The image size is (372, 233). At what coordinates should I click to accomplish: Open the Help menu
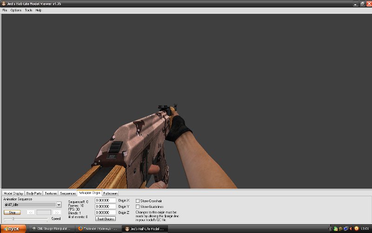click(39, 10)
